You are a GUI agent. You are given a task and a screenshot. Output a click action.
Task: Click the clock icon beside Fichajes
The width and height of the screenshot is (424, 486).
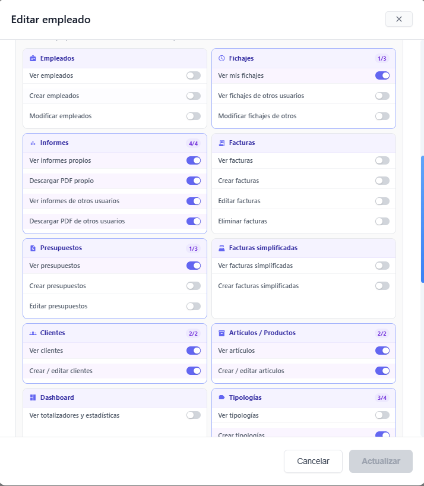(220, 58)
